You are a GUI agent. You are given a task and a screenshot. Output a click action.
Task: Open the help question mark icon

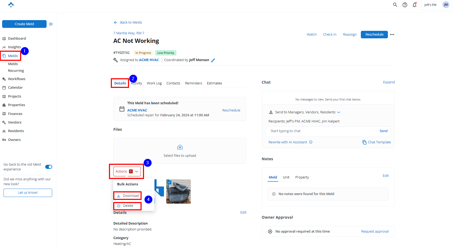[405, 5]
